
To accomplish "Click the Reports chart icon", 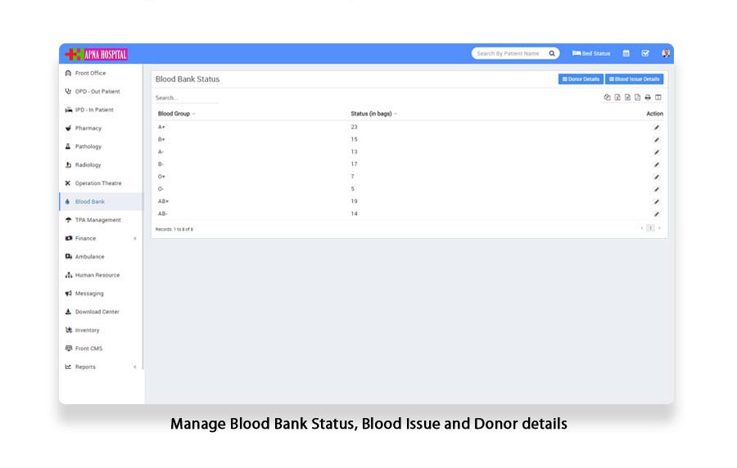I will (x=68, y=367).
